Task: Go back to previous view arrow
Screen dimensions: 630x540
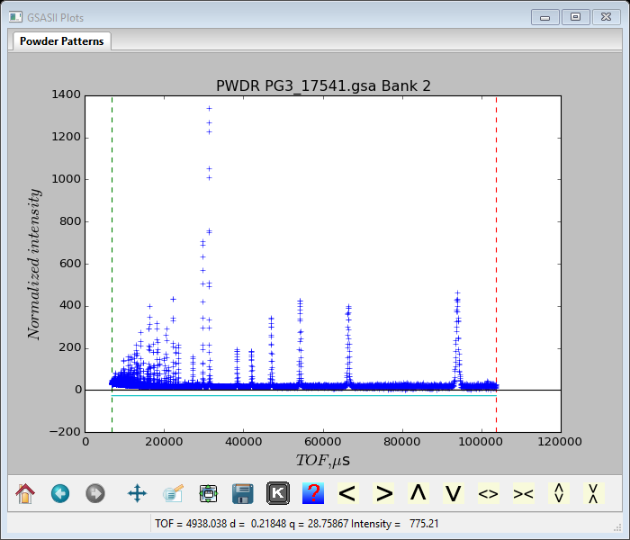Action: [x=60, y=493]
